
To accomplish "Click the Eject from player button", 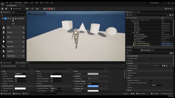I will 52,9.
